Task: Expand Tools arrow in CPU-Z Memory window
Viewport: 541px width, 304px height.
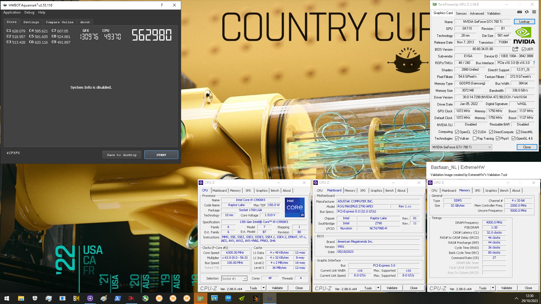Action: 493,288
